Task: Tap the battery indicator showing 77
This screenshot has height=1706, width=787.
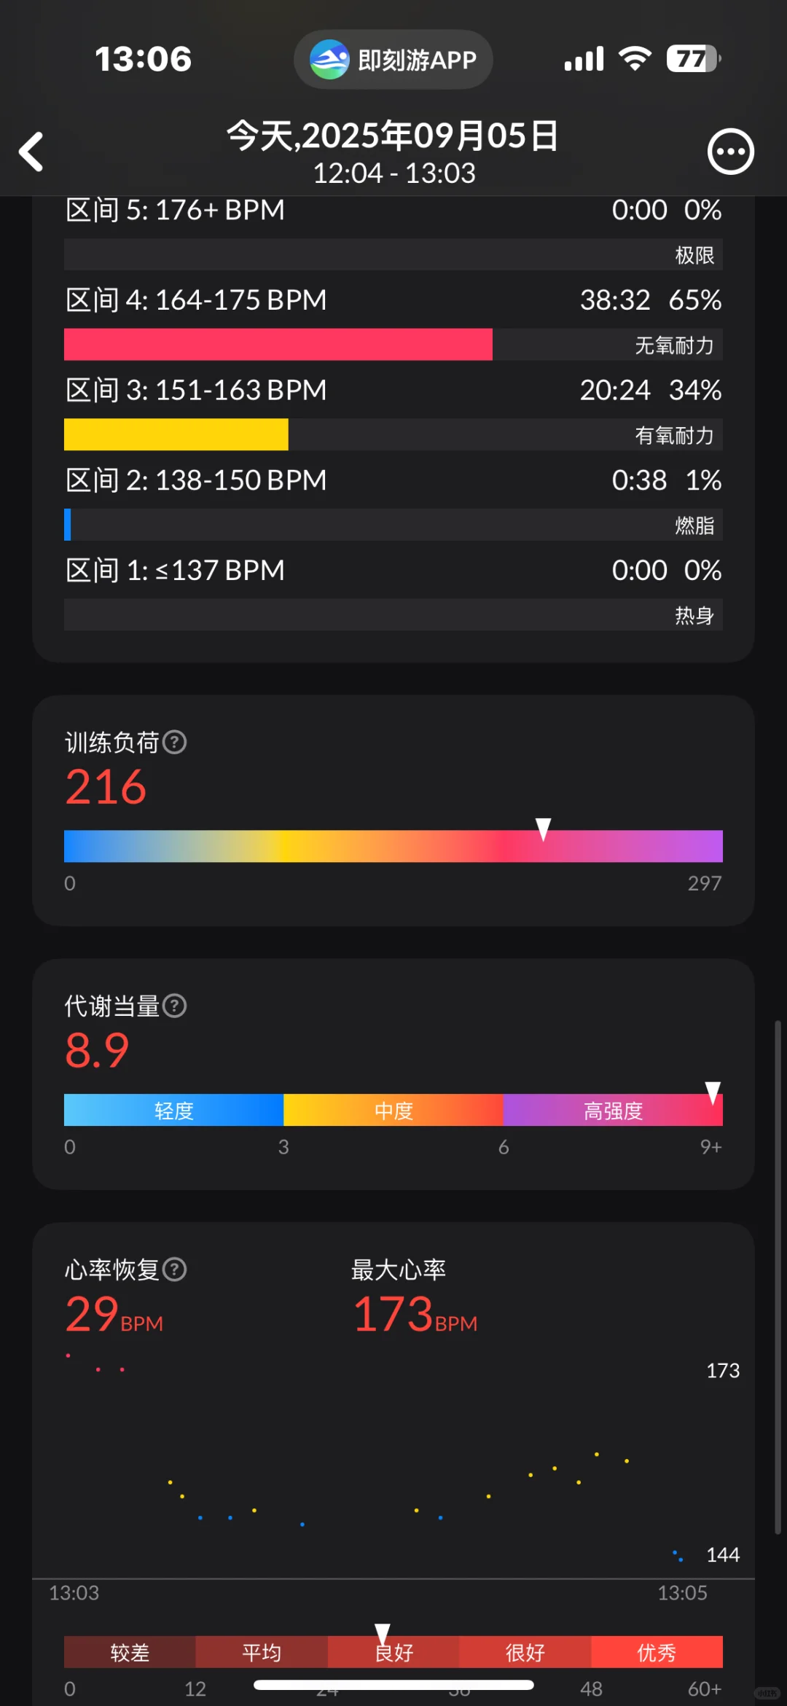Action: pyautogui.click(x=693, y=58)
